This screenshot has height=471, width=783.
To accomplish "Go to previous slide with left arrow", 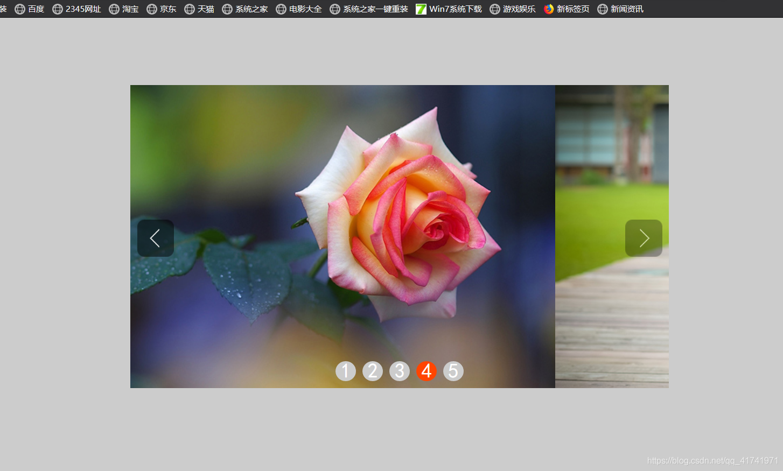I will [x=156, y=238].
